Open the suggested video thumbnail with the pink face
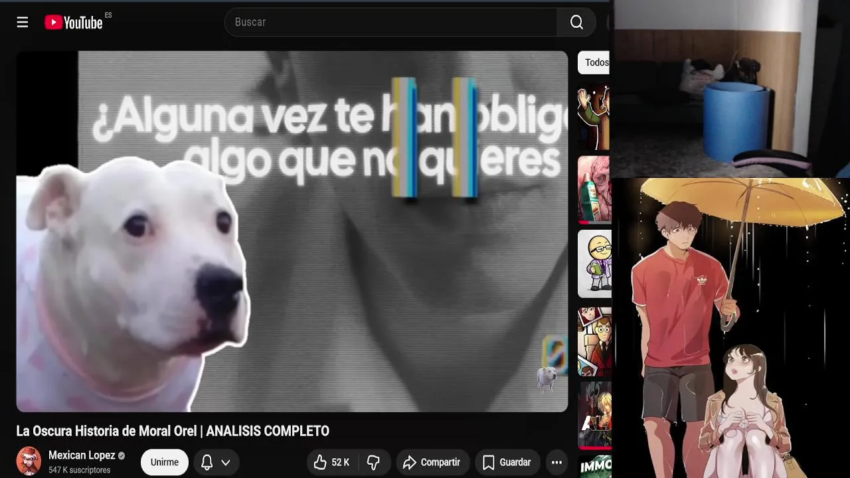Screen dimensions: 850x478 pos(594,190)
